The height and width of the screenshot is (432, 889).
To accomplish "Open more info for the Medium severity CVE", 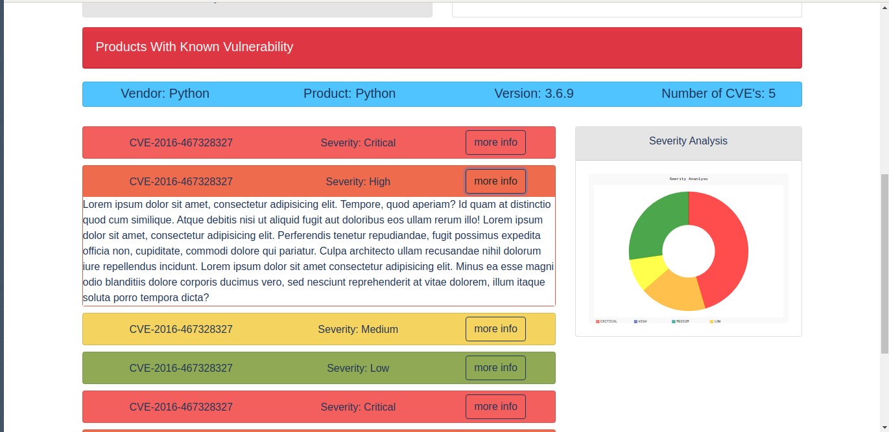I will [495, 329].
